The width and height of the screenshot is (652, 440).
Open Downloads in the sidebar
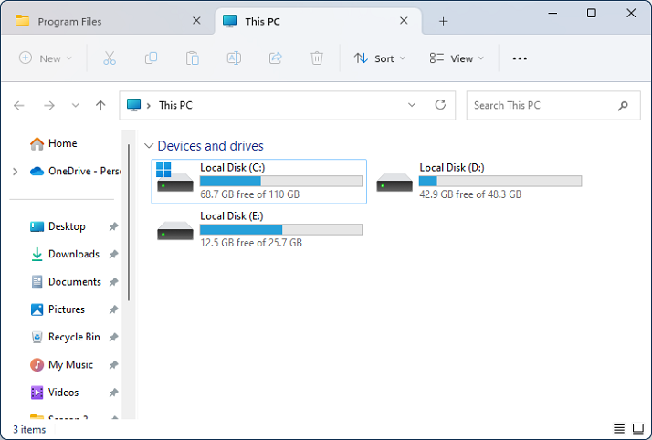[x=65, y=255]
